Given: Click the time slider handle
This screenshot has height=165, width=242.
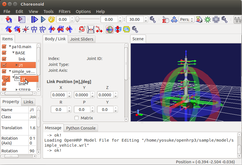Looking at the screenshot, I should point(77,19).
